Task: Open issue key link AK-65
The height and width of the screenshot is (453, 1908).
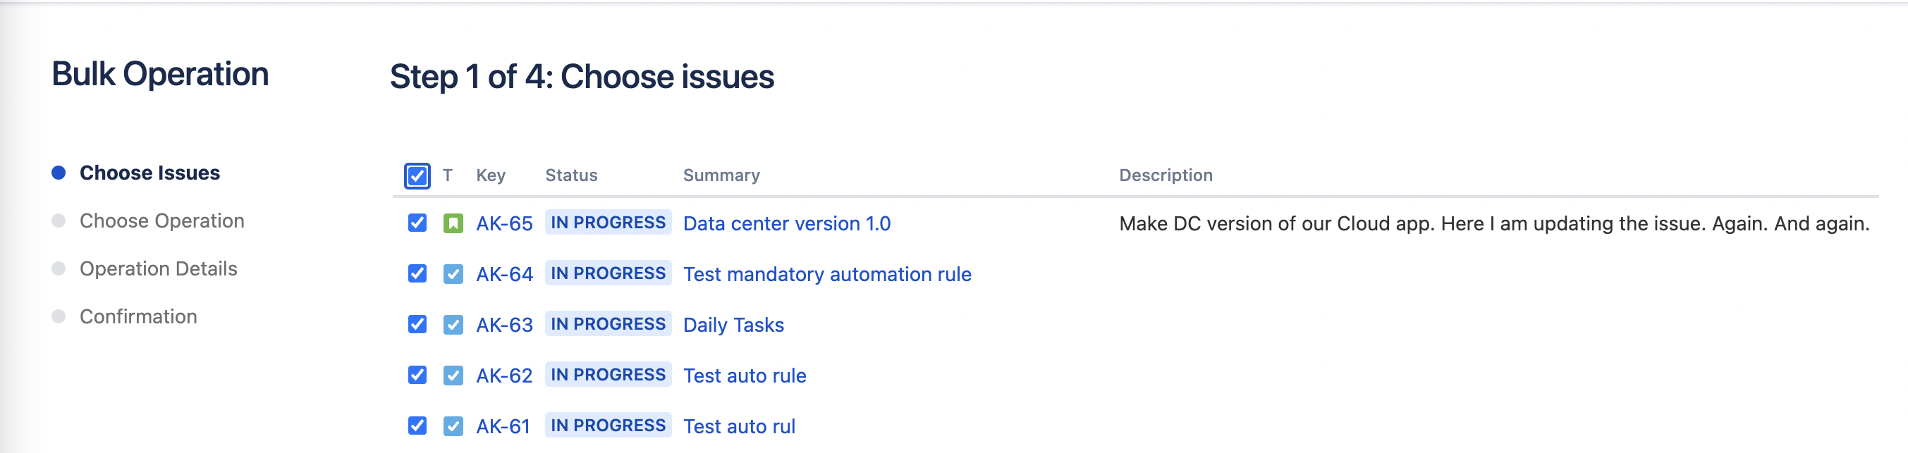Action: pos(504,223)
